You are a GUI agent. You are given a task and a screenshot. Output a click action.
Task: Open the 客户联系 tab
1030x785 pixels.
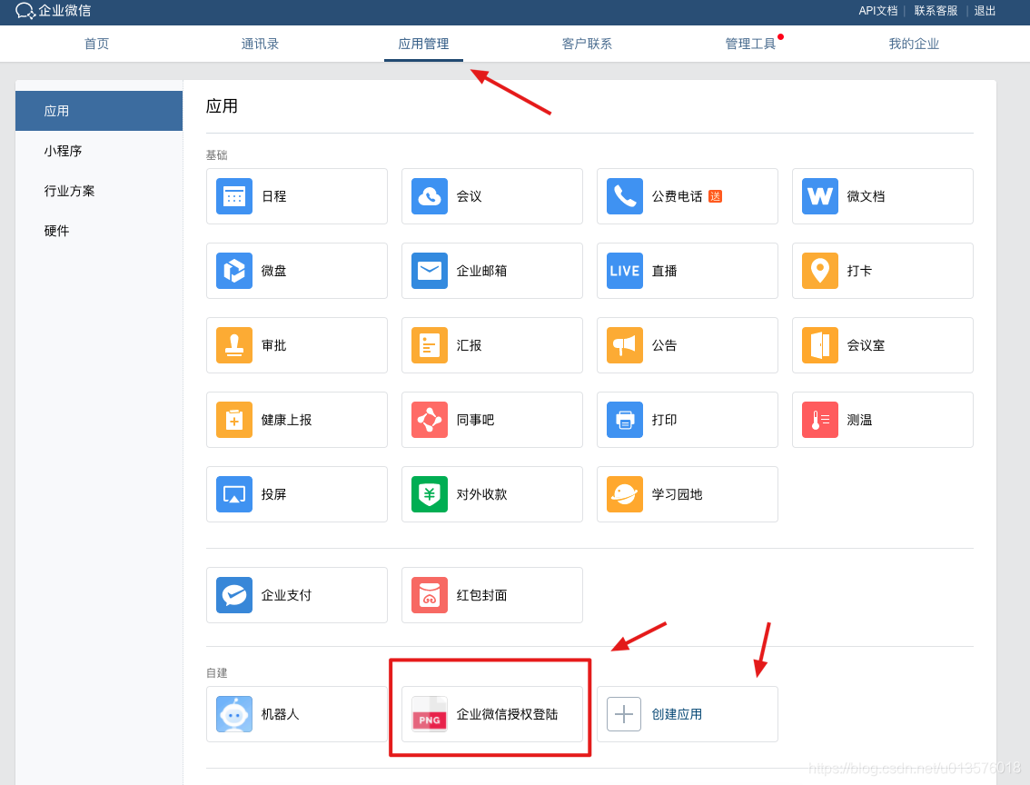pyautogui.click(x=588, y=44)
